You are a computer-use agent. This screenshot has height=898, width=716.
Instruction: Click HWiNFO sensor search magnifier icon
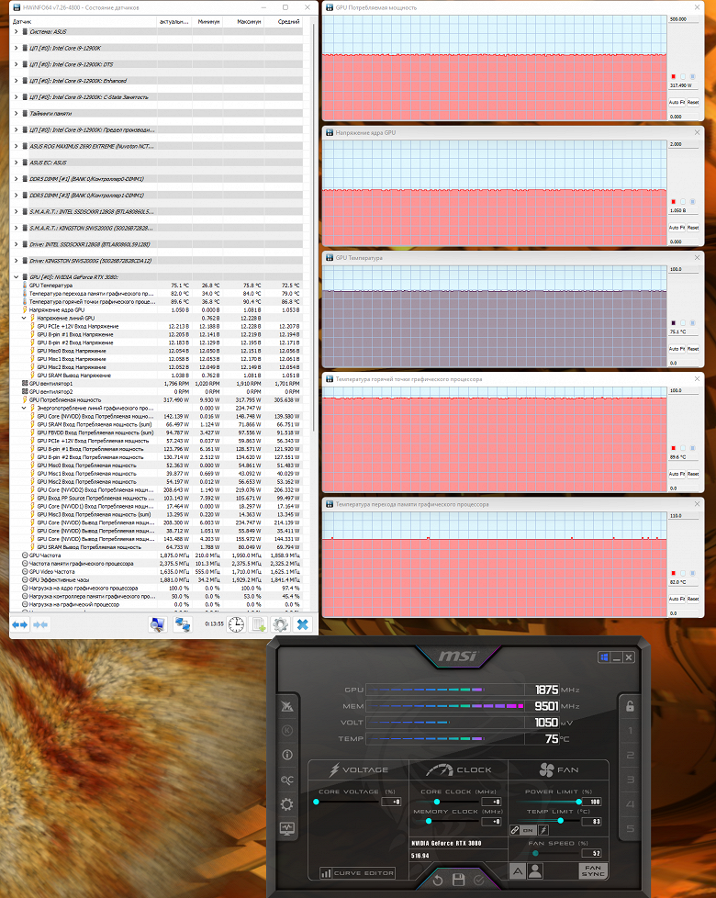[x=157, y=624]
